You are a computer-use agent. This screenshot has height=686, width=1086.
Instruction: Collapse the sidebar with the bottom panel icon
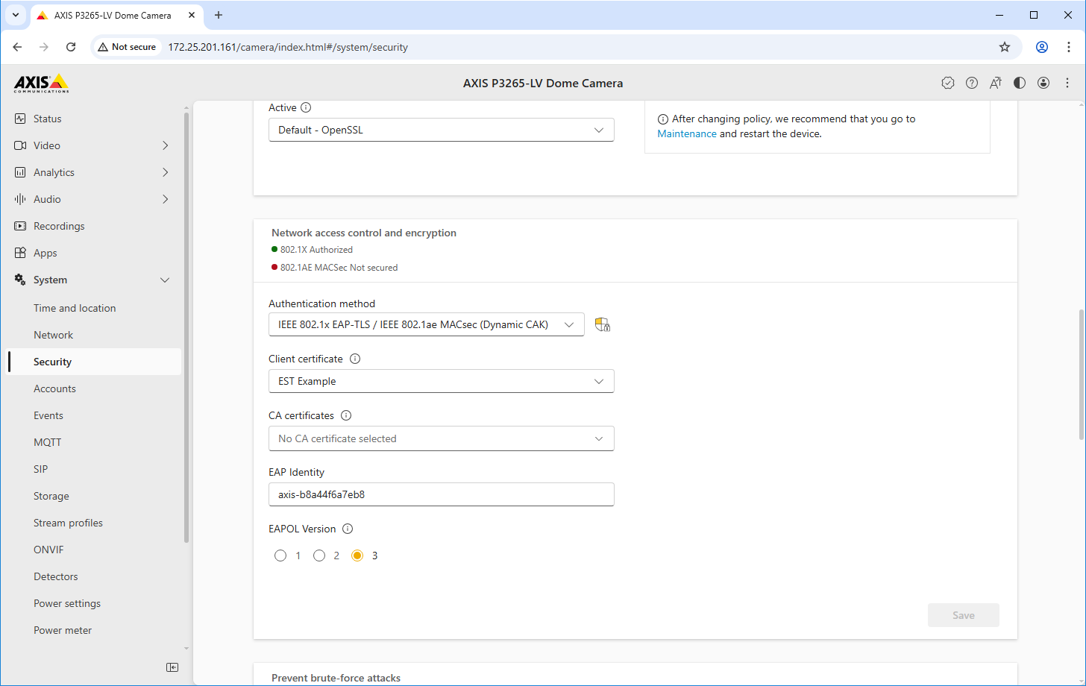click(172, 667)
